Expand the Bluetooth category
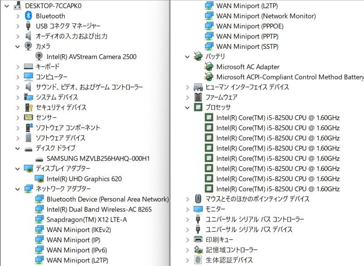 click(x=18, y=16)
